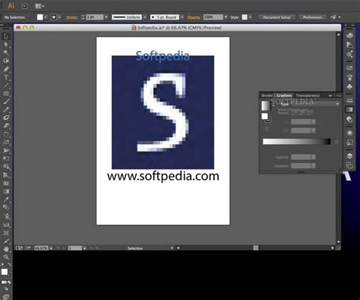
Task: Open the Graphic Styles panel icon
Action: click(x=349, y=142)
